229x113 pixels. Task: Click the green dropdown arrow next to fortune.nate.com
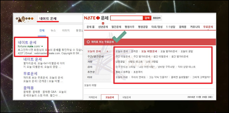tap(42, 46)
